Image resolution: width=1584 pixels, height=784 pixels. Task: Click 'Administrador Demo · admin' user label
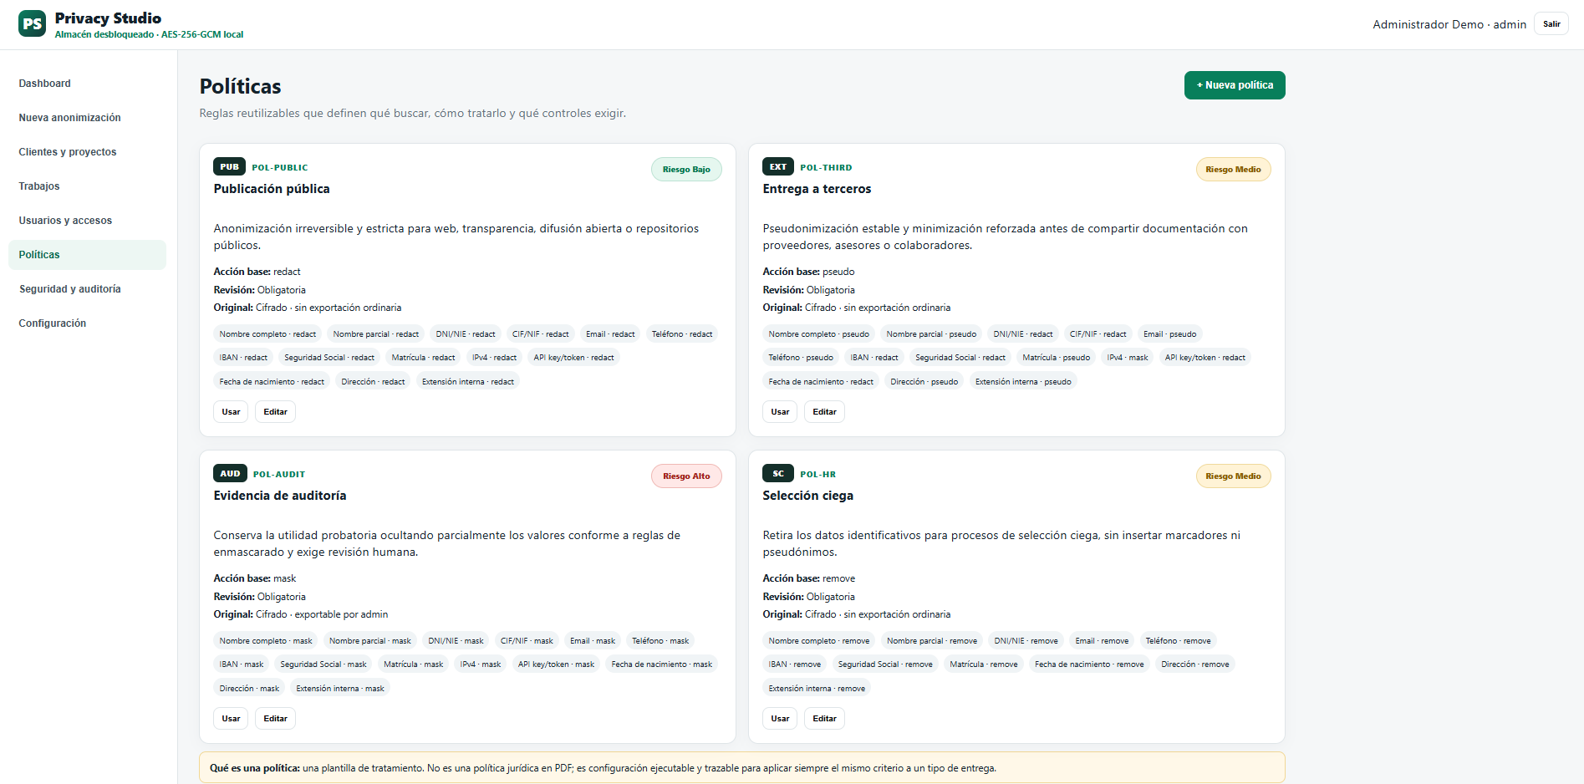click(1449, 24)
